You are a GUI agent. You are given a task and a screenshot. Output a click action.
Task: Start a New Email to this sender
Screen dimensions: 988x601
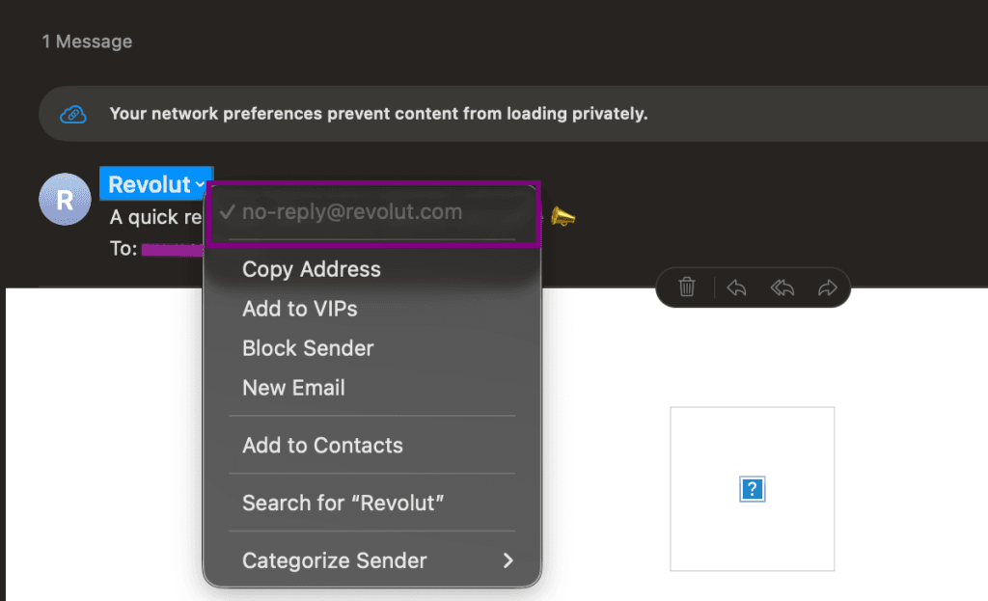coord(293,387)
